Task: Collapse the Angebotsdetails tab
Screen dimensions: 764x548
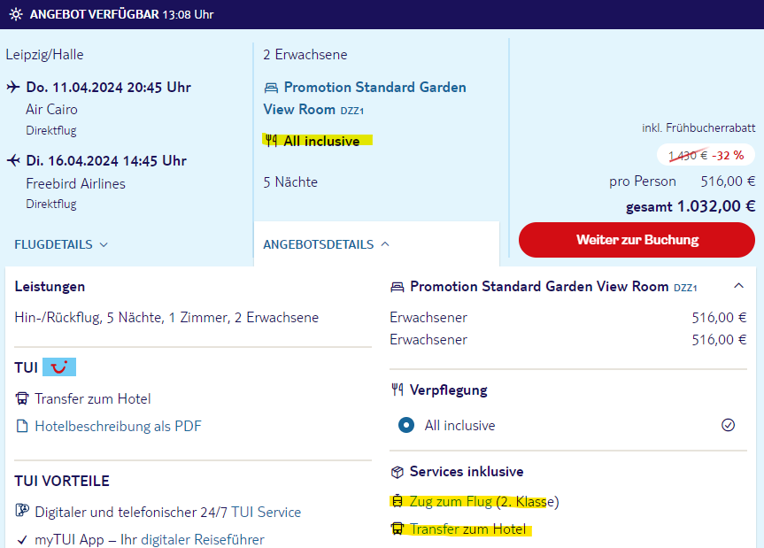Action: (326, 244)
